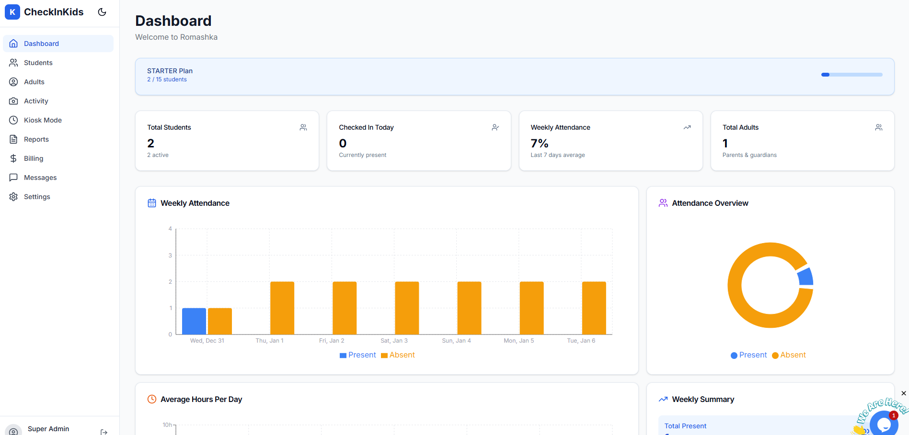Open the Students page in the sidebar
The height and width of the screenshot is (435, 909).
[38, 63]
